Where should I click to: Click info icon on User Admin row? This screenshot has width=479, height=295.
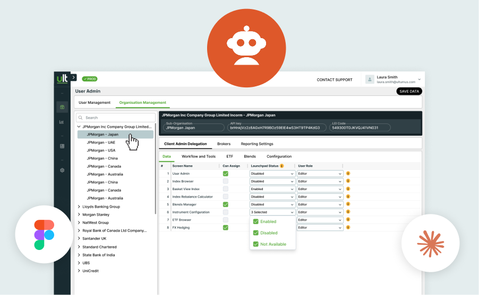(348, 173)
